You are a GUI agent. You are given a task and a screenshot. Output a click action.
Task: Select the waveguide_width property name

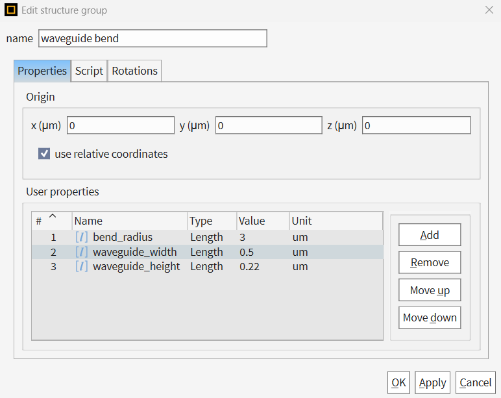point(135,252)
